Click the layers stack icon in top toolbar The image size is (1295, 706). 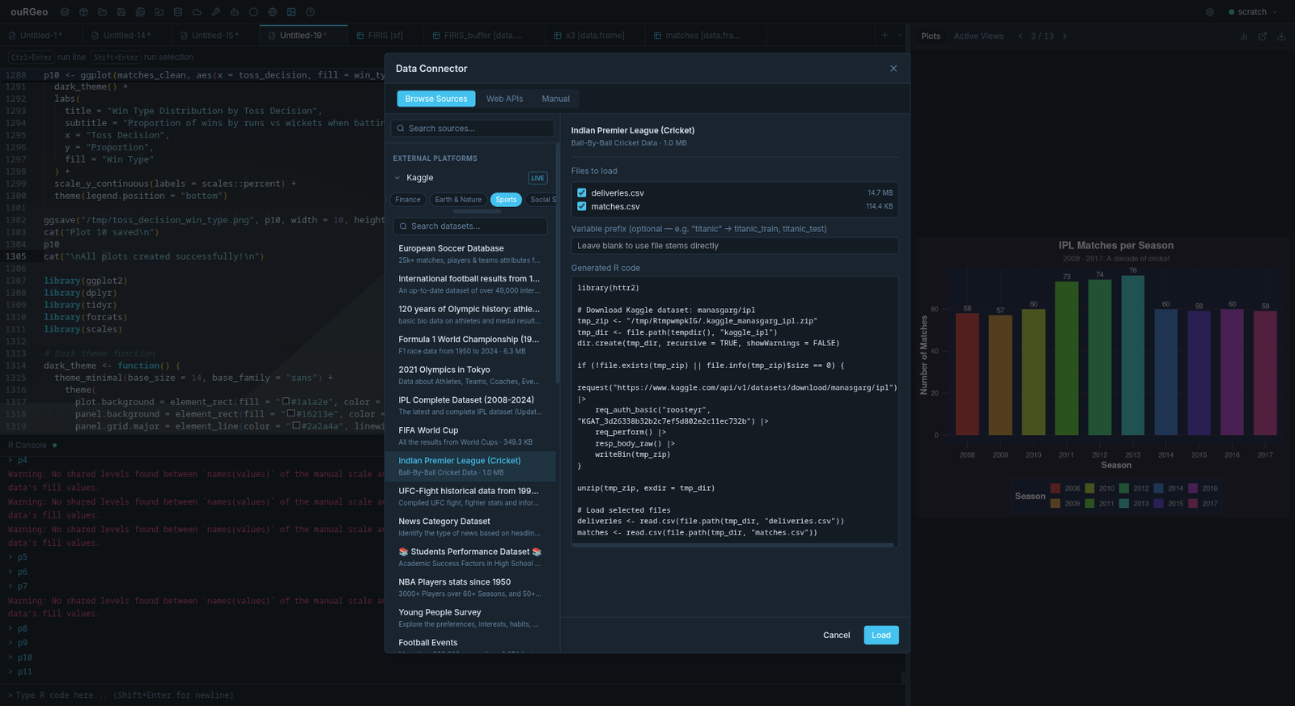(x=64, y=12)
